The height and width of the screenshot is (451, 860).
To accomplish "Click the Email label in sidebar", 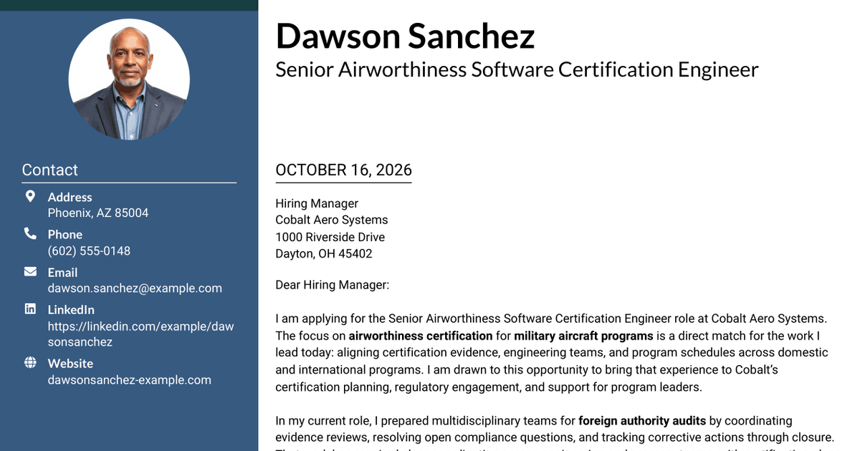I will coord(62,272).
